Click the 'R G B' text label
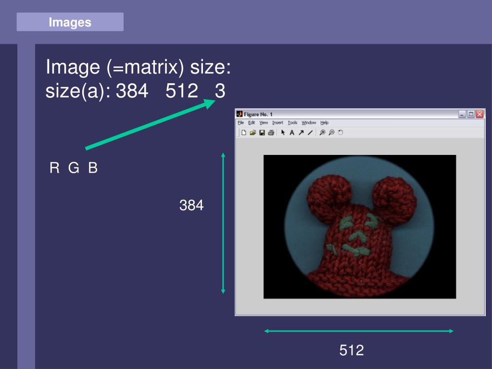Screen dimensions: 492x369 (x=74, y=168)
